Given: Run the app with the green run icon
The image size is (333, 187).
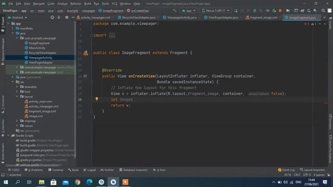Looking at the screenshot, I should pyautogui.click(x=236, y=10).
